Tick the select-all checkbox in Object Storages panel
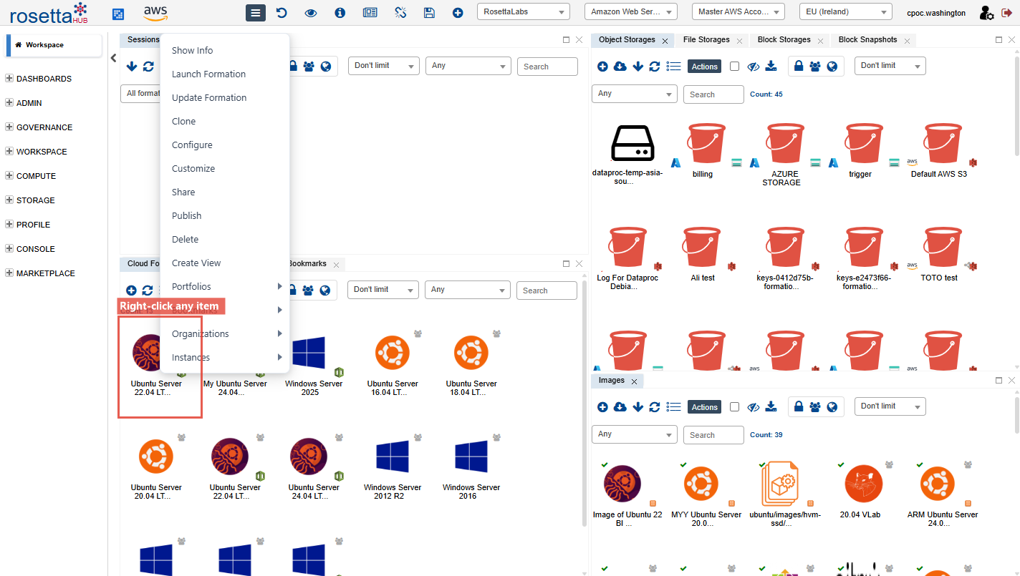Screen dimensions: 1020x576 (734, 67)
